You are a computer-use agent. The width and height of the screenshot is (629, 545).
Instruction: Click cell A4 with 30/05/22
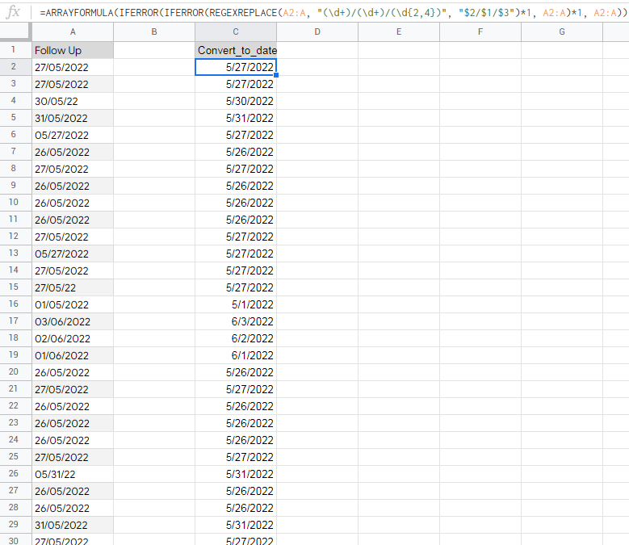(73, 101)
